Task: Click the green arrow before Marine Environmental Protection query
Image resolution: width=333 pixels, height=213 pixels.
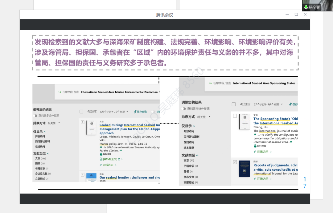Action: tap(60, 92)
